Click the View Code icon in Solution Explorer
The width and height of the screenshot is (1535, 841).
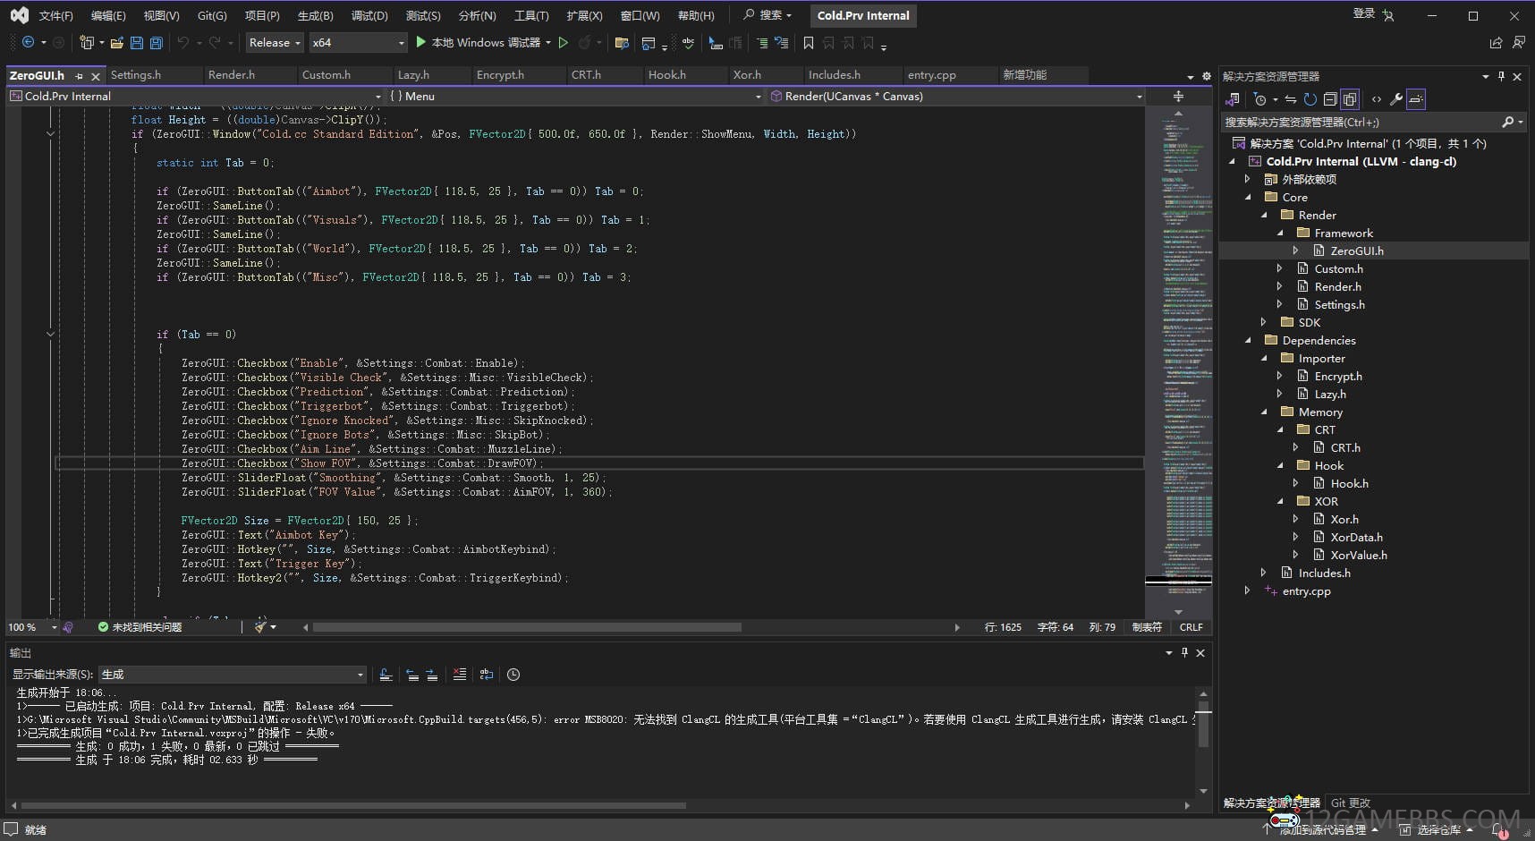point(1377,99)
